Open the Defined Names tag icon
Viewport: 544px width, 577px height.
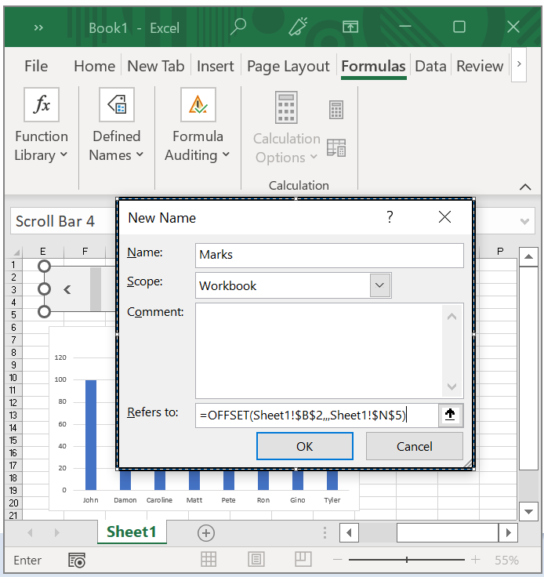pyautogui.click(x=117, y=104)
